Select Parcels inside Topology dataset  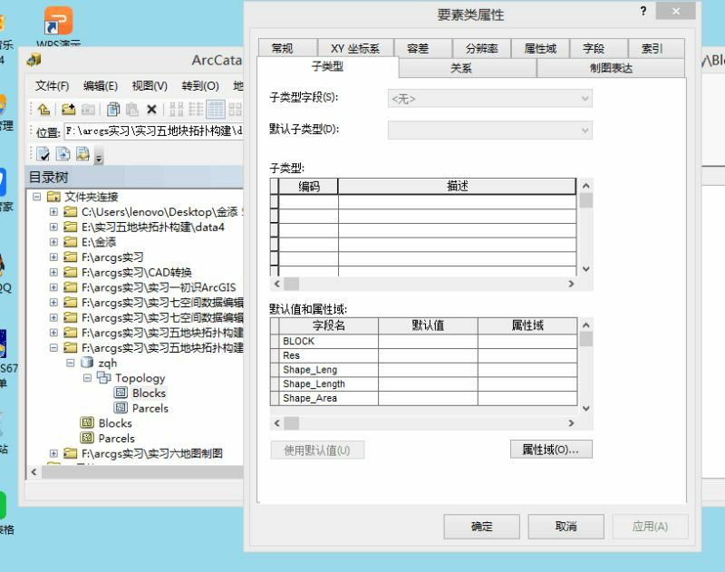point(150,408)
